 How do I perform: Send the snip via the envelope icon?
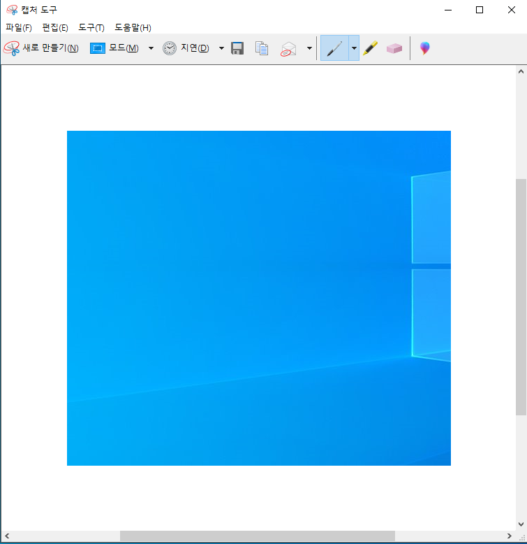pos(288,49)
